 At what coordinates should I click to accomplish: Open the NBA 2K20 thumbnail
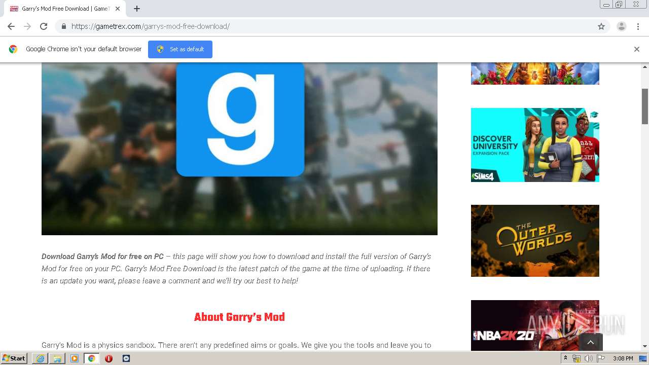pos(535,325)
